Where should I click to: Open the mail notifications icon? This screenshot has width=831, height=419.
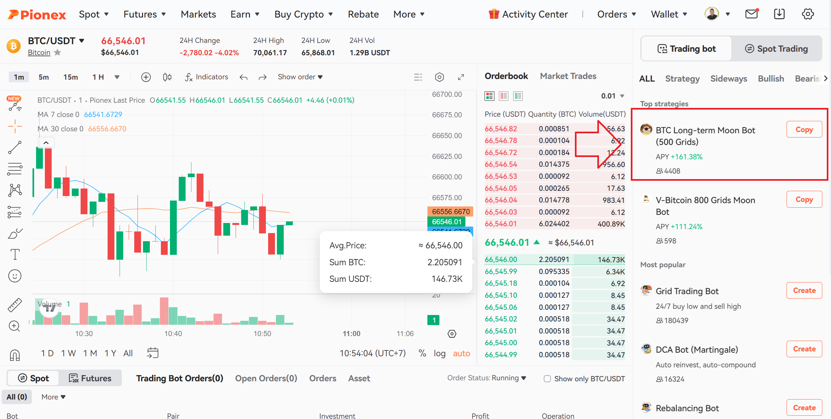pyautogui.click(x=751, y=14)
